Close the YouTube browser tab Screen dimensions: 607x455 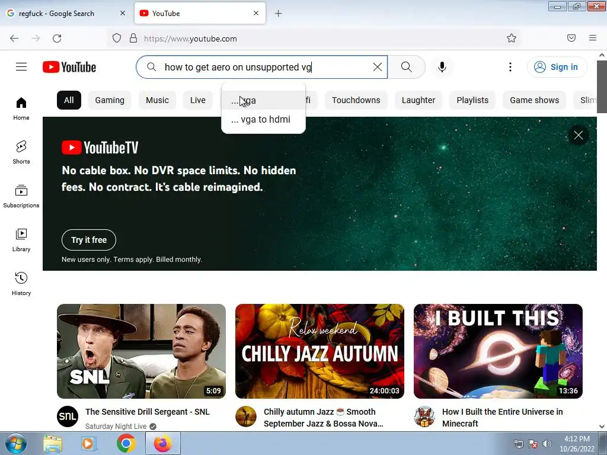click(256, 13)
